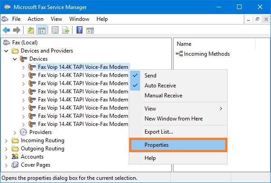Toggle the Show/Hide Console Tree icon
This screenshot has height=183, width=271.
(x=42, y=30)
